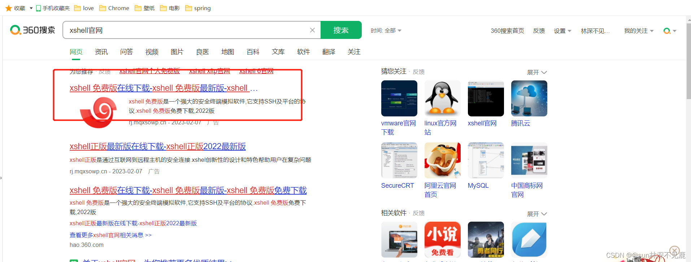The image size is (691, 262).
Task: Click vmware官网下载 text link
Action: point(399,128)
